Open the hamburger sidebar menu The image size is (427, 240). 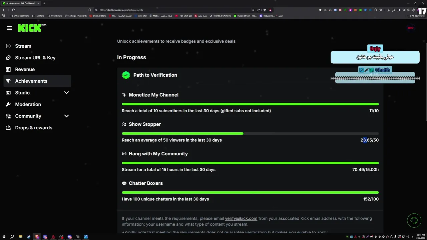tap(9, 28)
